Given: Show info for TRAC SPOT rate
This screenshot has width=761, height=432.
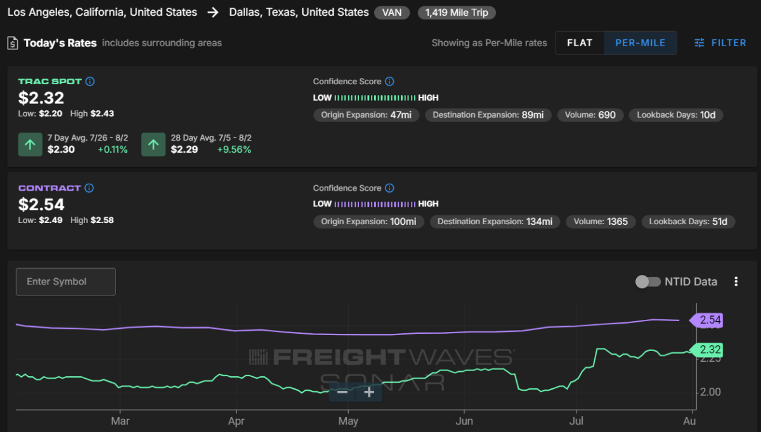Looking at the screenshot, I should pyautogui.click(x=90, y=82).
